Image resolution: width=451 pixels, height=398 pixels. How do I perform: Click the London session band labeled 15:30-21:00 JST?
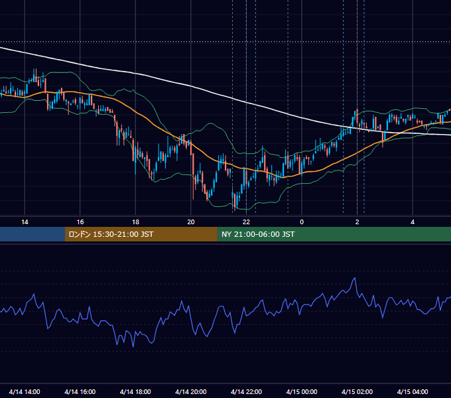[141, 234]
